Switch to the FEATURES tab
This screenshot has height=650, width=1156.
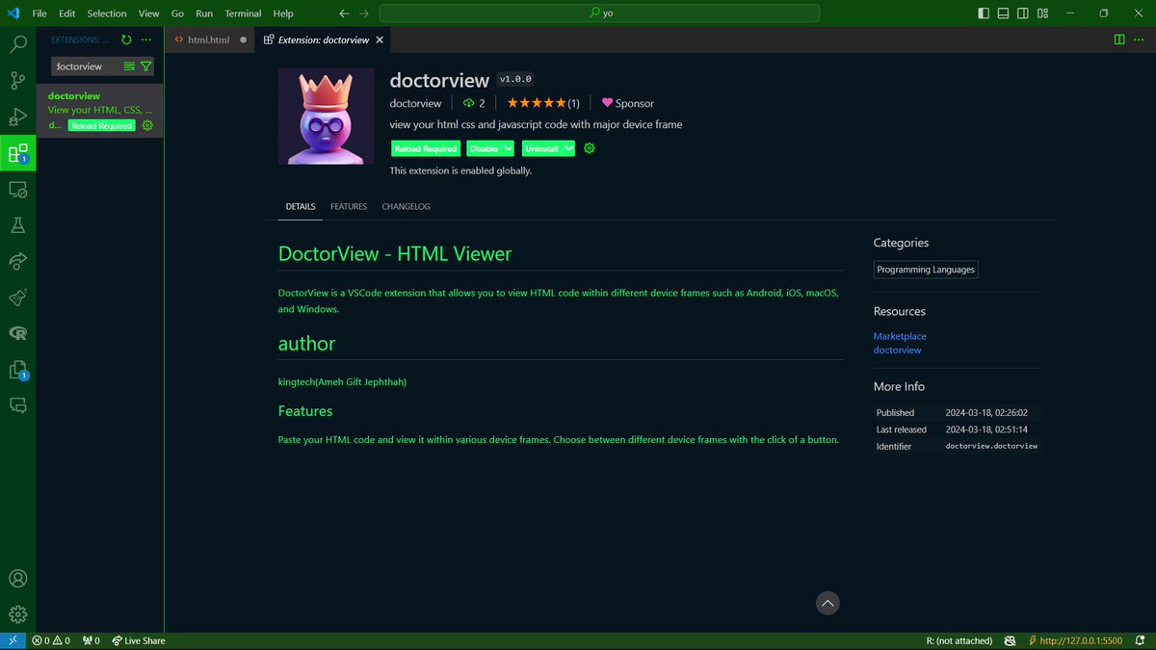(349, 206)
